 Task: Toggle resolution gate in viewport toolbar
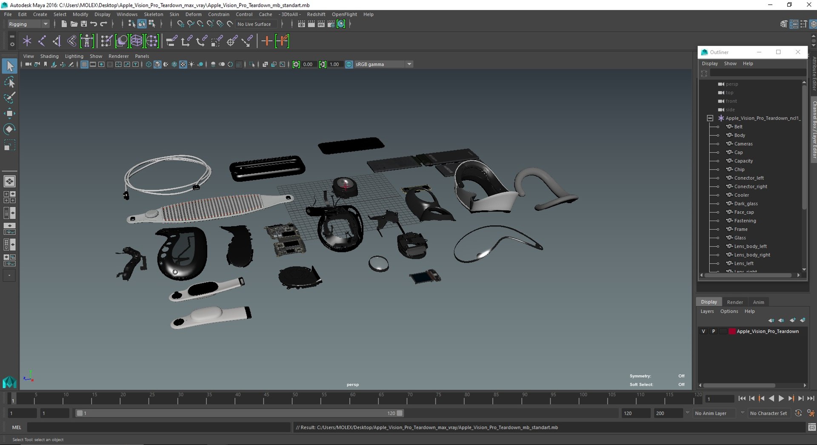[x=101, y=64]
